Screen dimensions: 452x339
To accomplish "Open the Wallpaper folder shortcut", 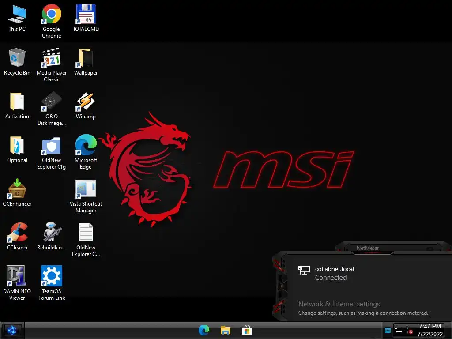I will point(86,62).
